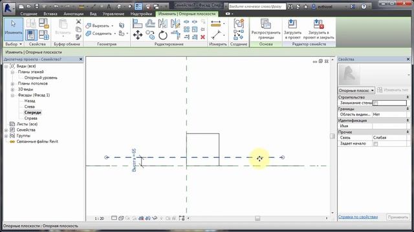Click the Visual Style icon in view bar
The height and width of the screenshot is (232, 414).
pyautogui.click(x=121, y=218)
